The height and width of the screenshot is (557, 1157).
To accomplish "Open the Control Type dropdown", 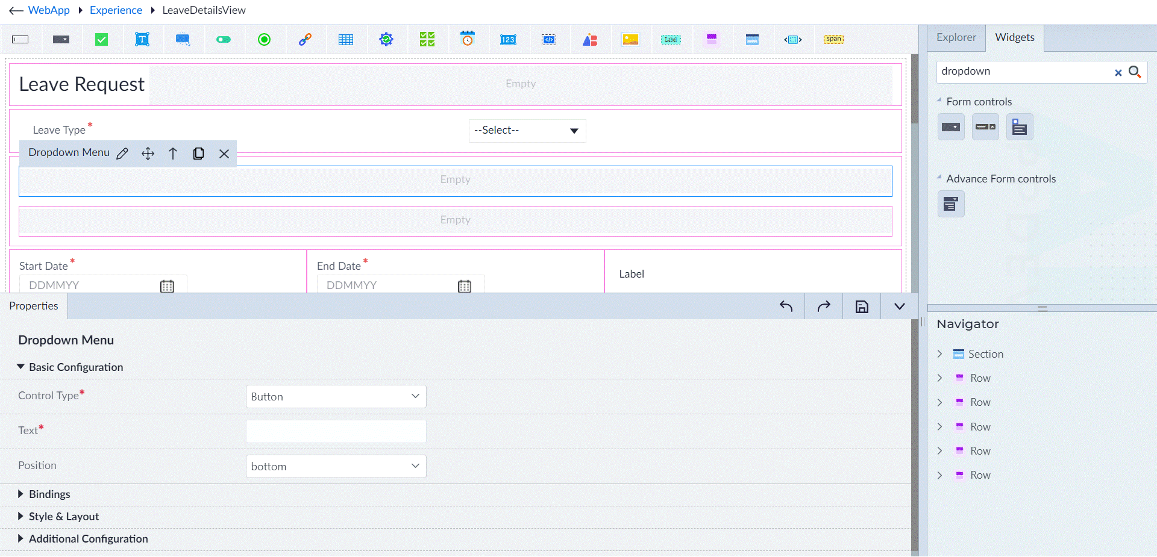I will pyautogui.click(x=336, y=397).
